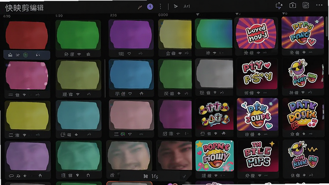Click the home icon under the duck stickers thumbnail
Screen dimensions: 329x185
223,133
